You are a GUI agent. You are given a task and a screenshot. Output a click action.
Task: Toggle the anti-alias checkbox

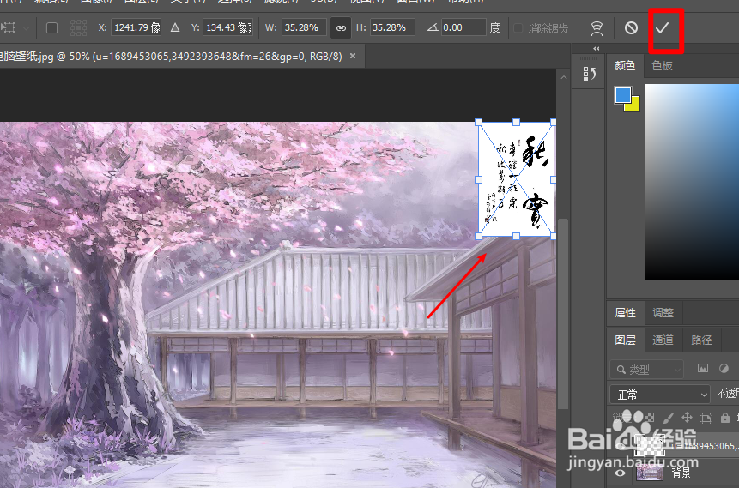click(518, 28)
